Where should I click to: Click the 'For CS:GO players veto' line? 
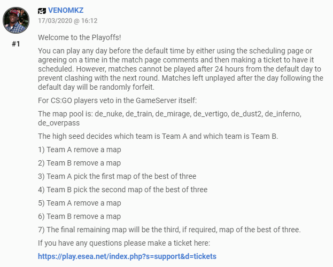pos(117,100)
